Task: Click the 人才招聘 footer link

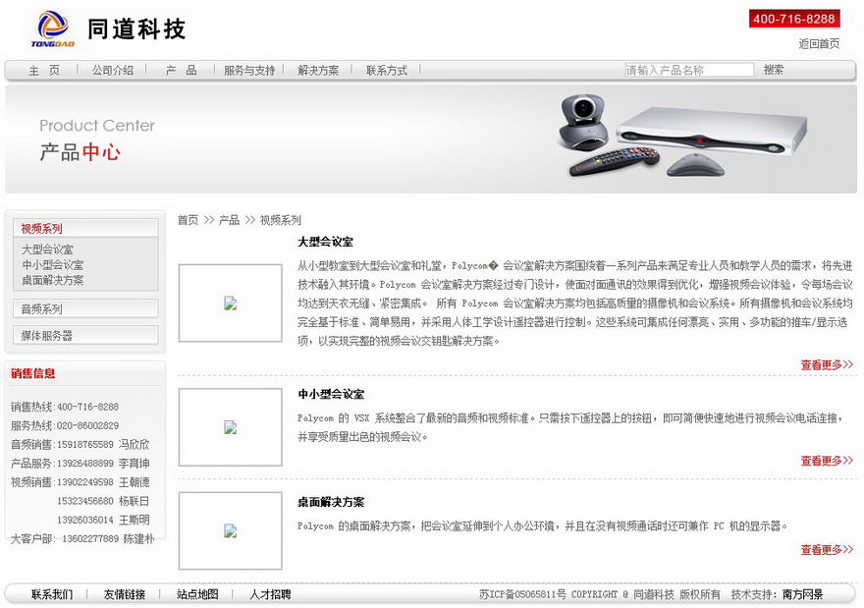Action: 270,595
